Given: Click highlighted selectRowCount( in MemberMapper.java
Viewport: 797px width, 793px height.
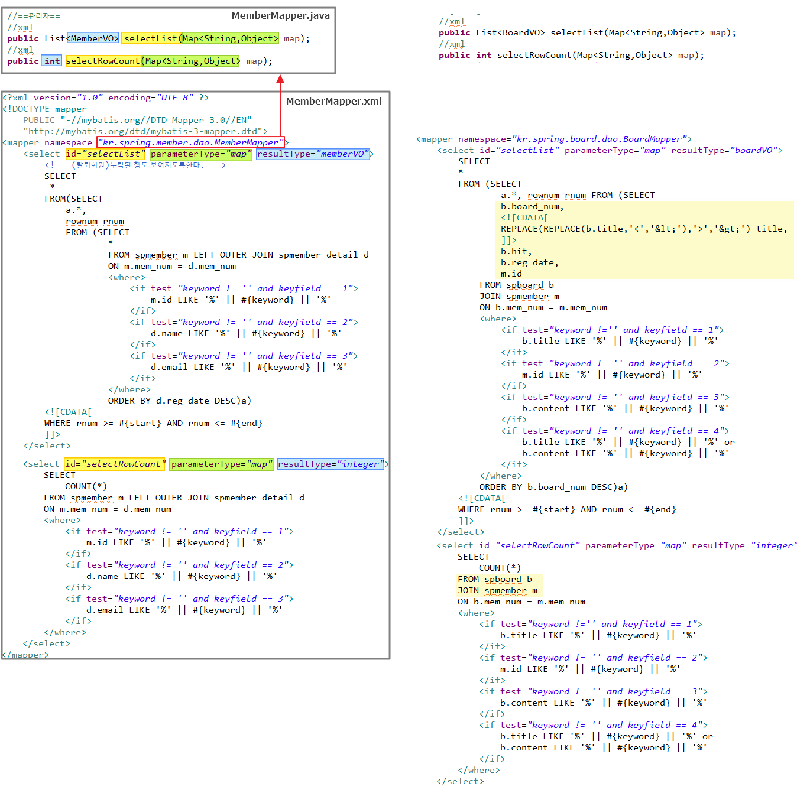Looking at the screenshot, I should pyautogui.click(x=103, y=61).
